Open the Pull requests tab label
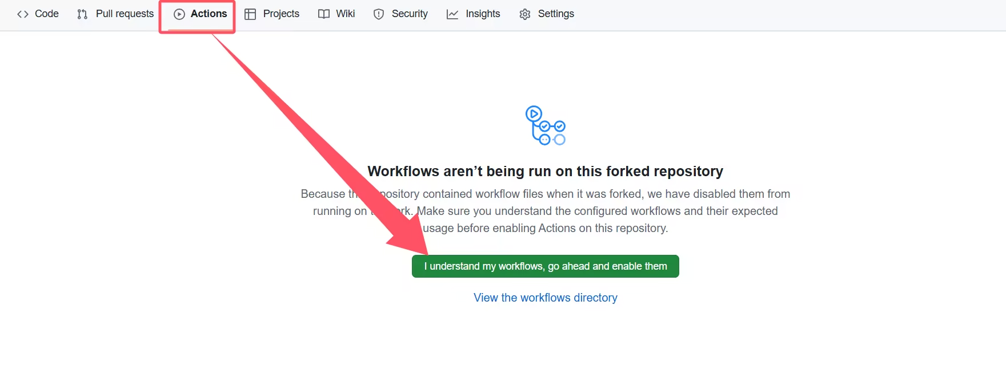The image size is (1006, 378). click(x=125, y=14)
